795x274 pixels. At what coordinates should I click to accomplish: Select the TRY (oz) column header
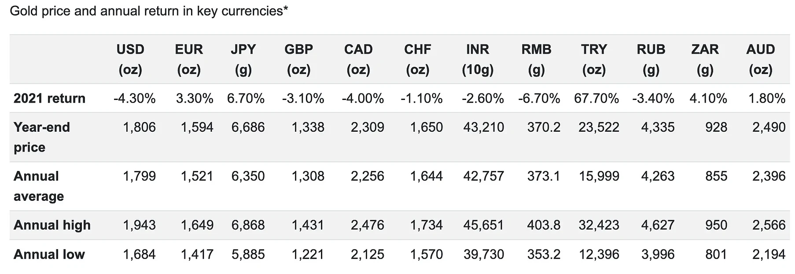point(594,59)
